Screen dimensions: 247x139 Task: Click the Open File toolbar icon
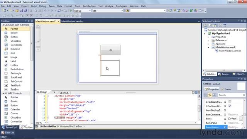[x=17, y=11]
